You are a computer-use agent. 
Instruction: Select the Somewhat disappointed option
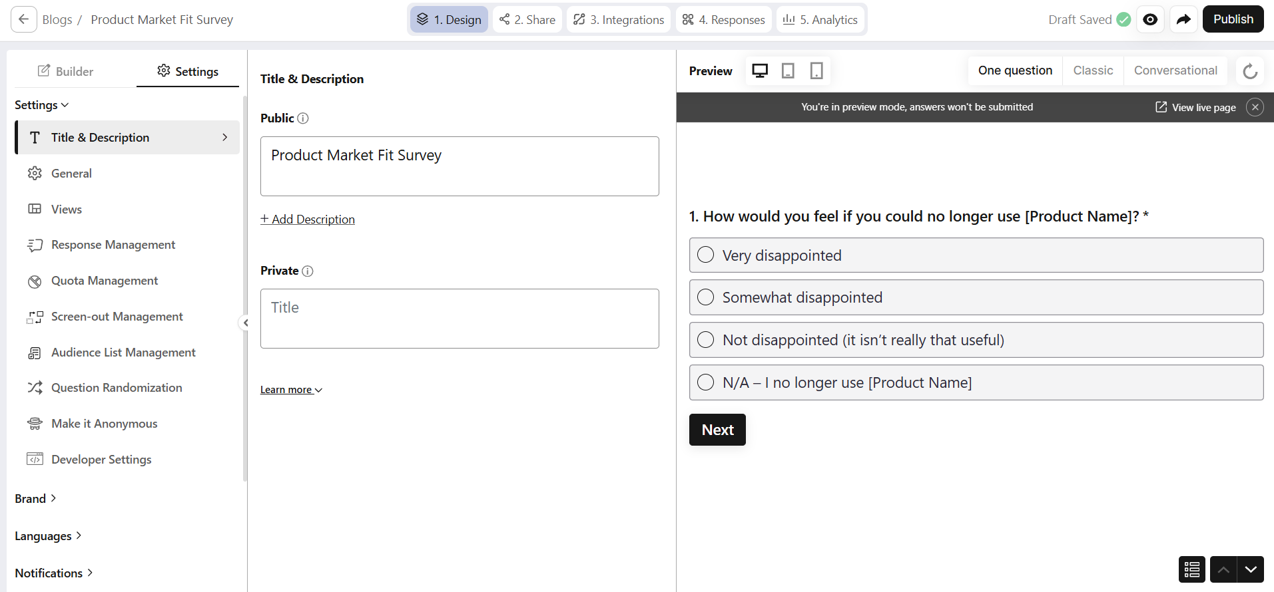706,297
